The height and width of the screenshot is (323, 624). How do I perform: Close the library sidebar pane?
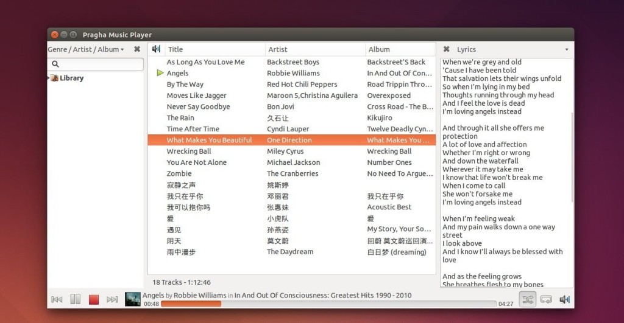[x=137, y=49]
